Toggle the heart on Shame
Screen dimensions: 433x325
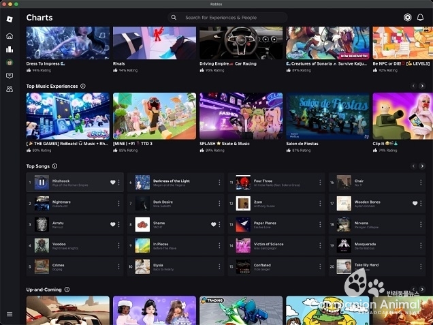pyautogui.click(x=214, y=224)
